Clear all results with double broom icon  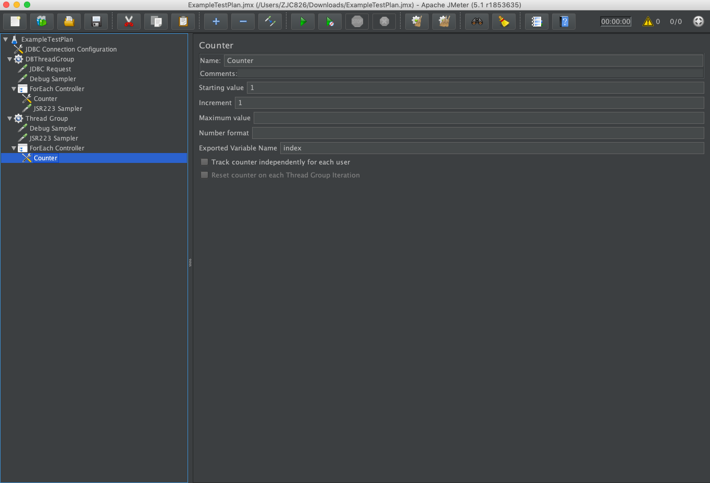(444, 21)
